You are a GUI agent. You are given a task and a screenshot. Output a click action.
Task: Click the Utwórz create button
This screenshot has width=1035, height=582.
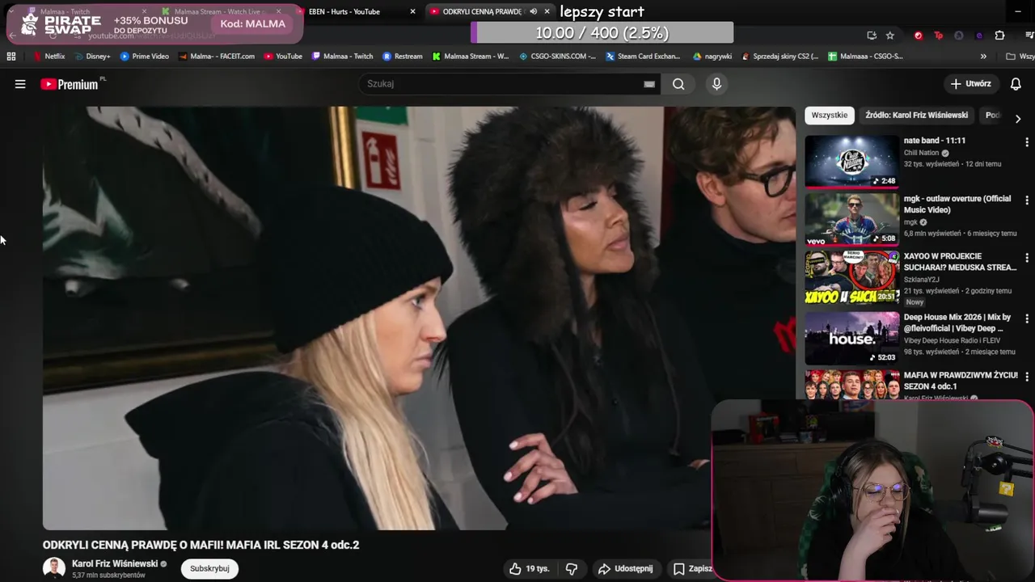click(970, 84)
